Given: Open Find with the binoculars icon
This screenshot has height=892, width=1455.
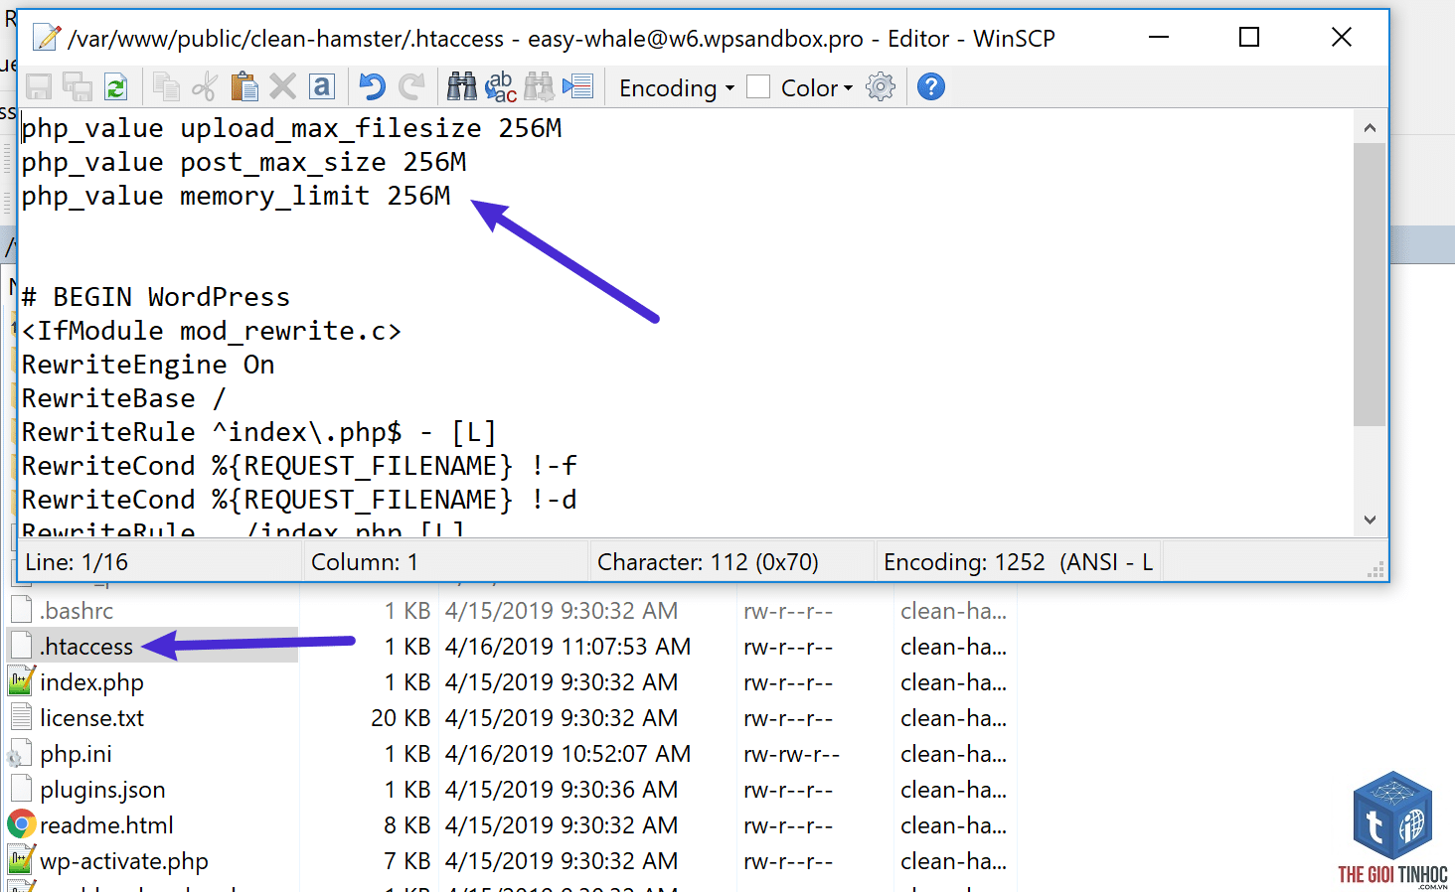Looking at the screenshot, I should [x=461, y=87].
